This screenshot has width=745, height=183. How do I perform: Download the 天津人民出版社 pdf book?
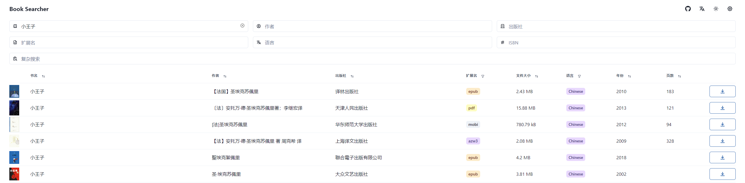(722, 108)
